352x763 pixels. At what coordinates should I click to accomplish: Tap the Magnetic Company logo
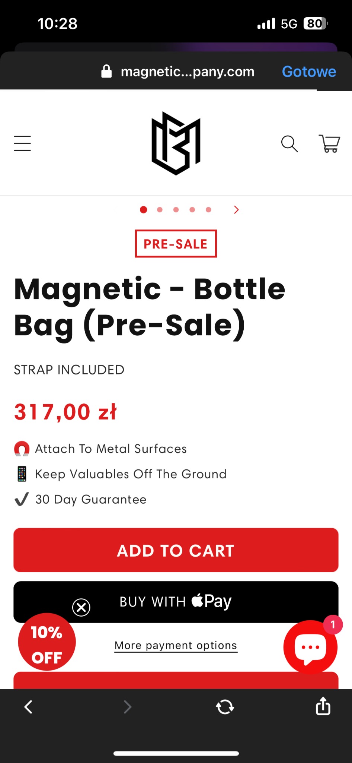pyautogui.click(x=176, y=143)
